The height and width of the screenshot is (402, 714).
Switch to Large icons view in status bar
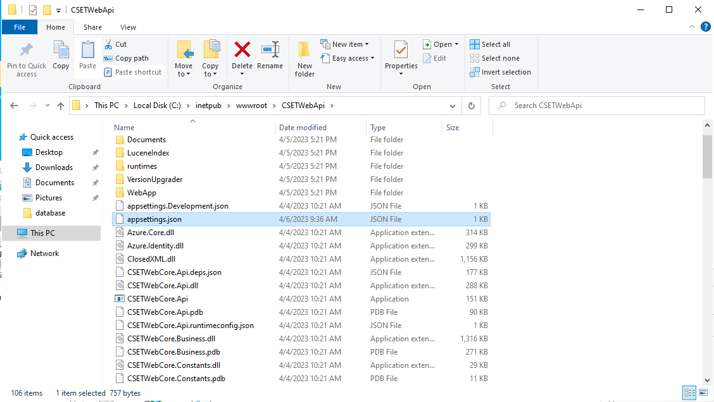[703, 393]
